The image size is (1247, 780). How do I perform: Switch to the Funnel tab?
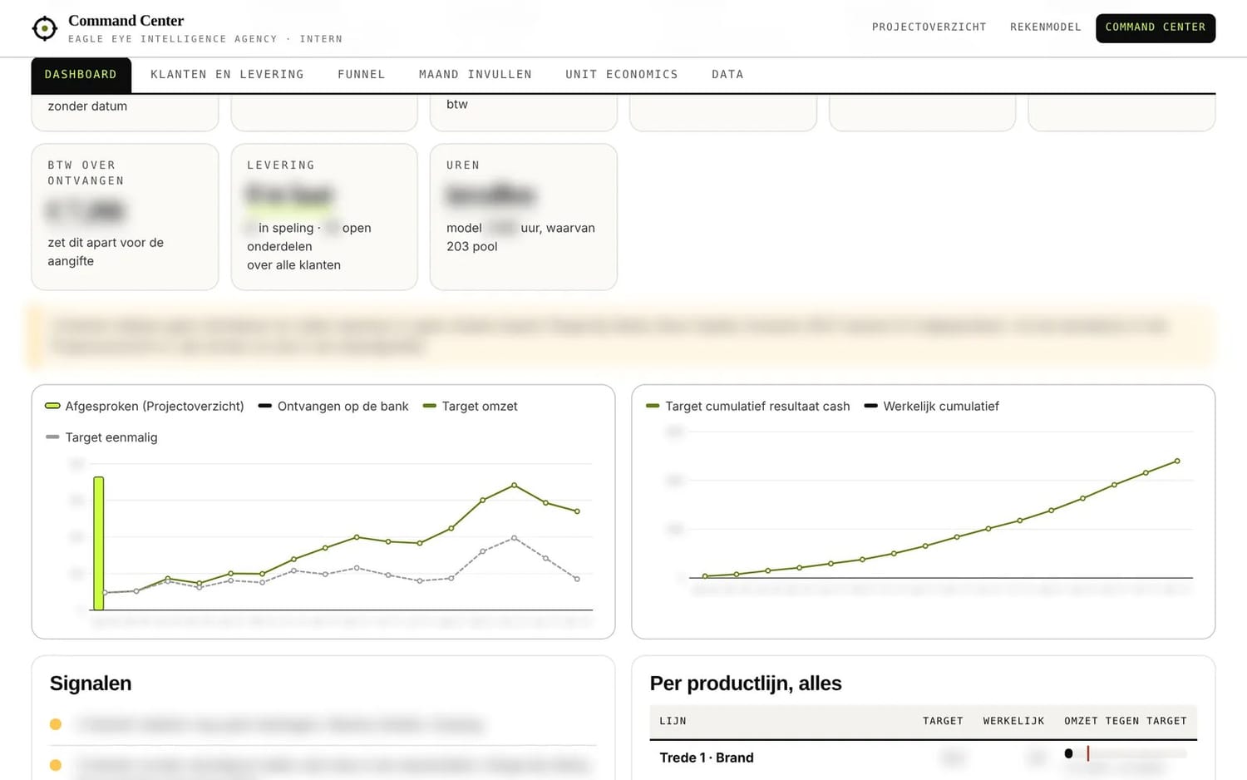(x=362, y=75)
